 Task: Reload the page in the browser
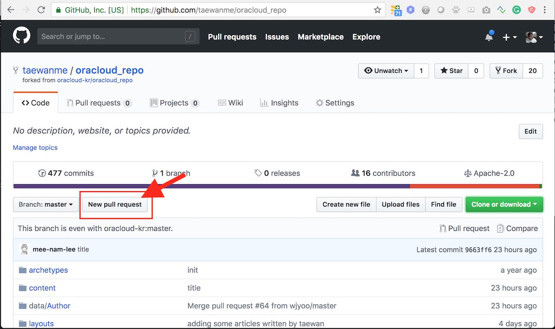pyautogui.click(x=41, y=10)
